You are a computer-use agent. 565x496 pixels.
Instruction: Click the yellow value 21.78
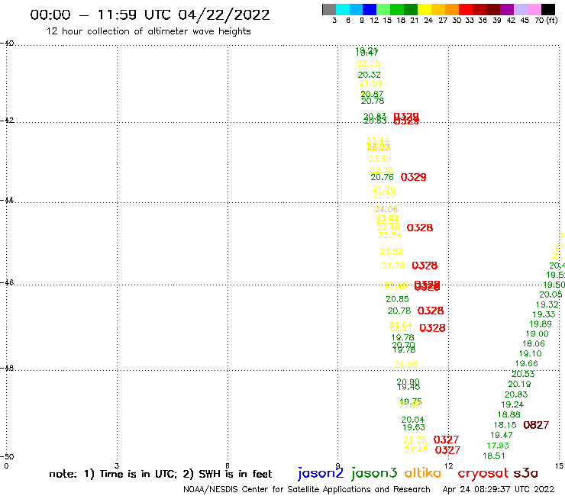393,266
